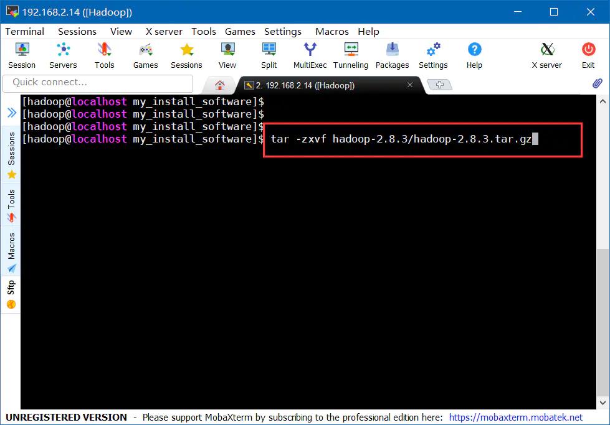
Task: Open the Games toolbar icon
Action: tap(145, 55)
